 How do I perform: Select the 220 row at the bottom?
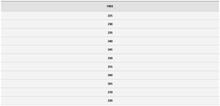point(110,101)
